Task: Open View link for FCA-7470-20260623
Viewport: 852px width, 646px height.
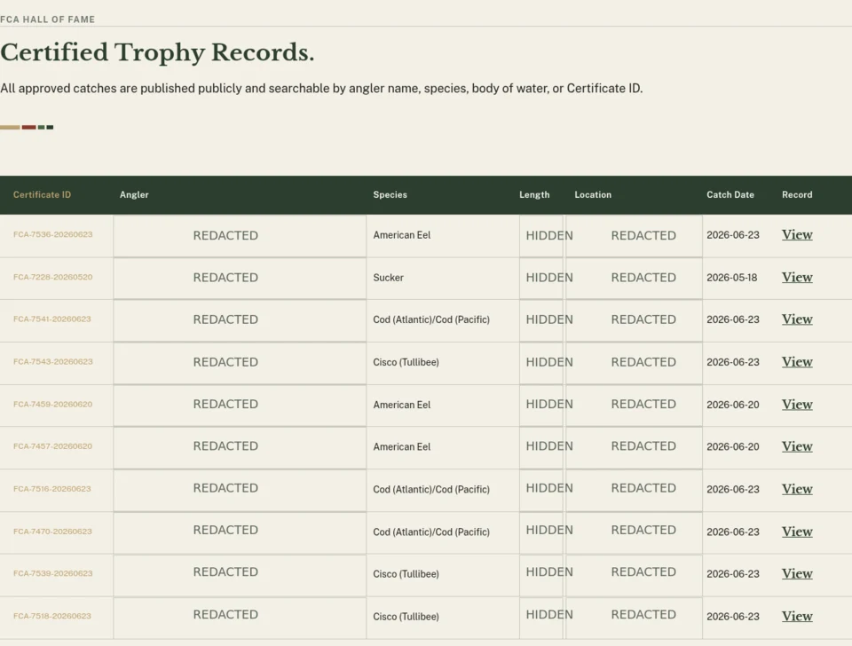Action: [797, 532]
